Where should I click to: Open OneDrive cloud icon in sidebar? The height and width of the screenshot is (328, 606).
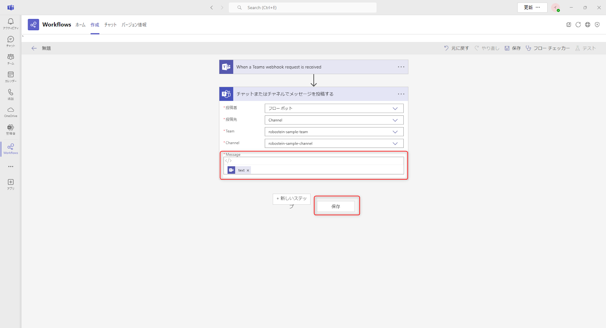coord(11,112)
